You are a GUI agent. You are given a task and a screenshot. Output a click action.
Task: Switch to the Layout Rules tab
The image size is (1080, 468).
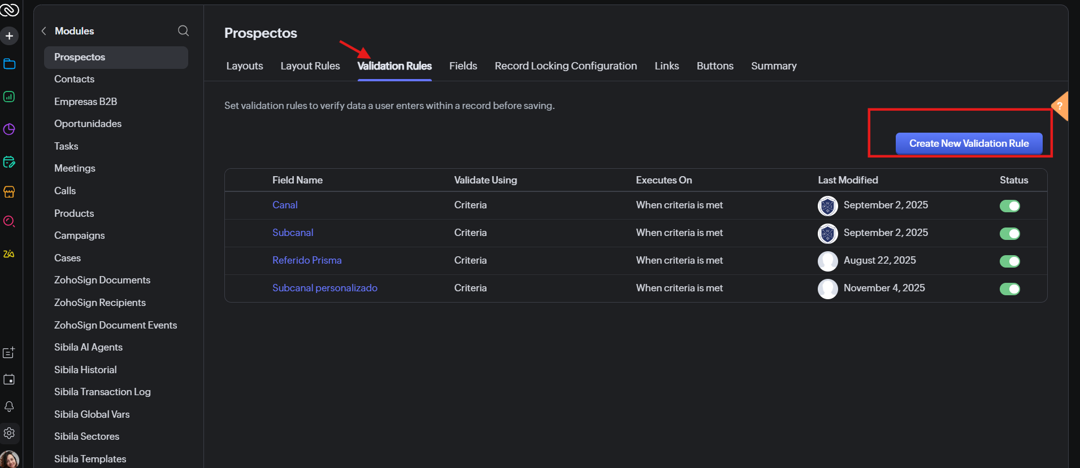pos(310,66)
